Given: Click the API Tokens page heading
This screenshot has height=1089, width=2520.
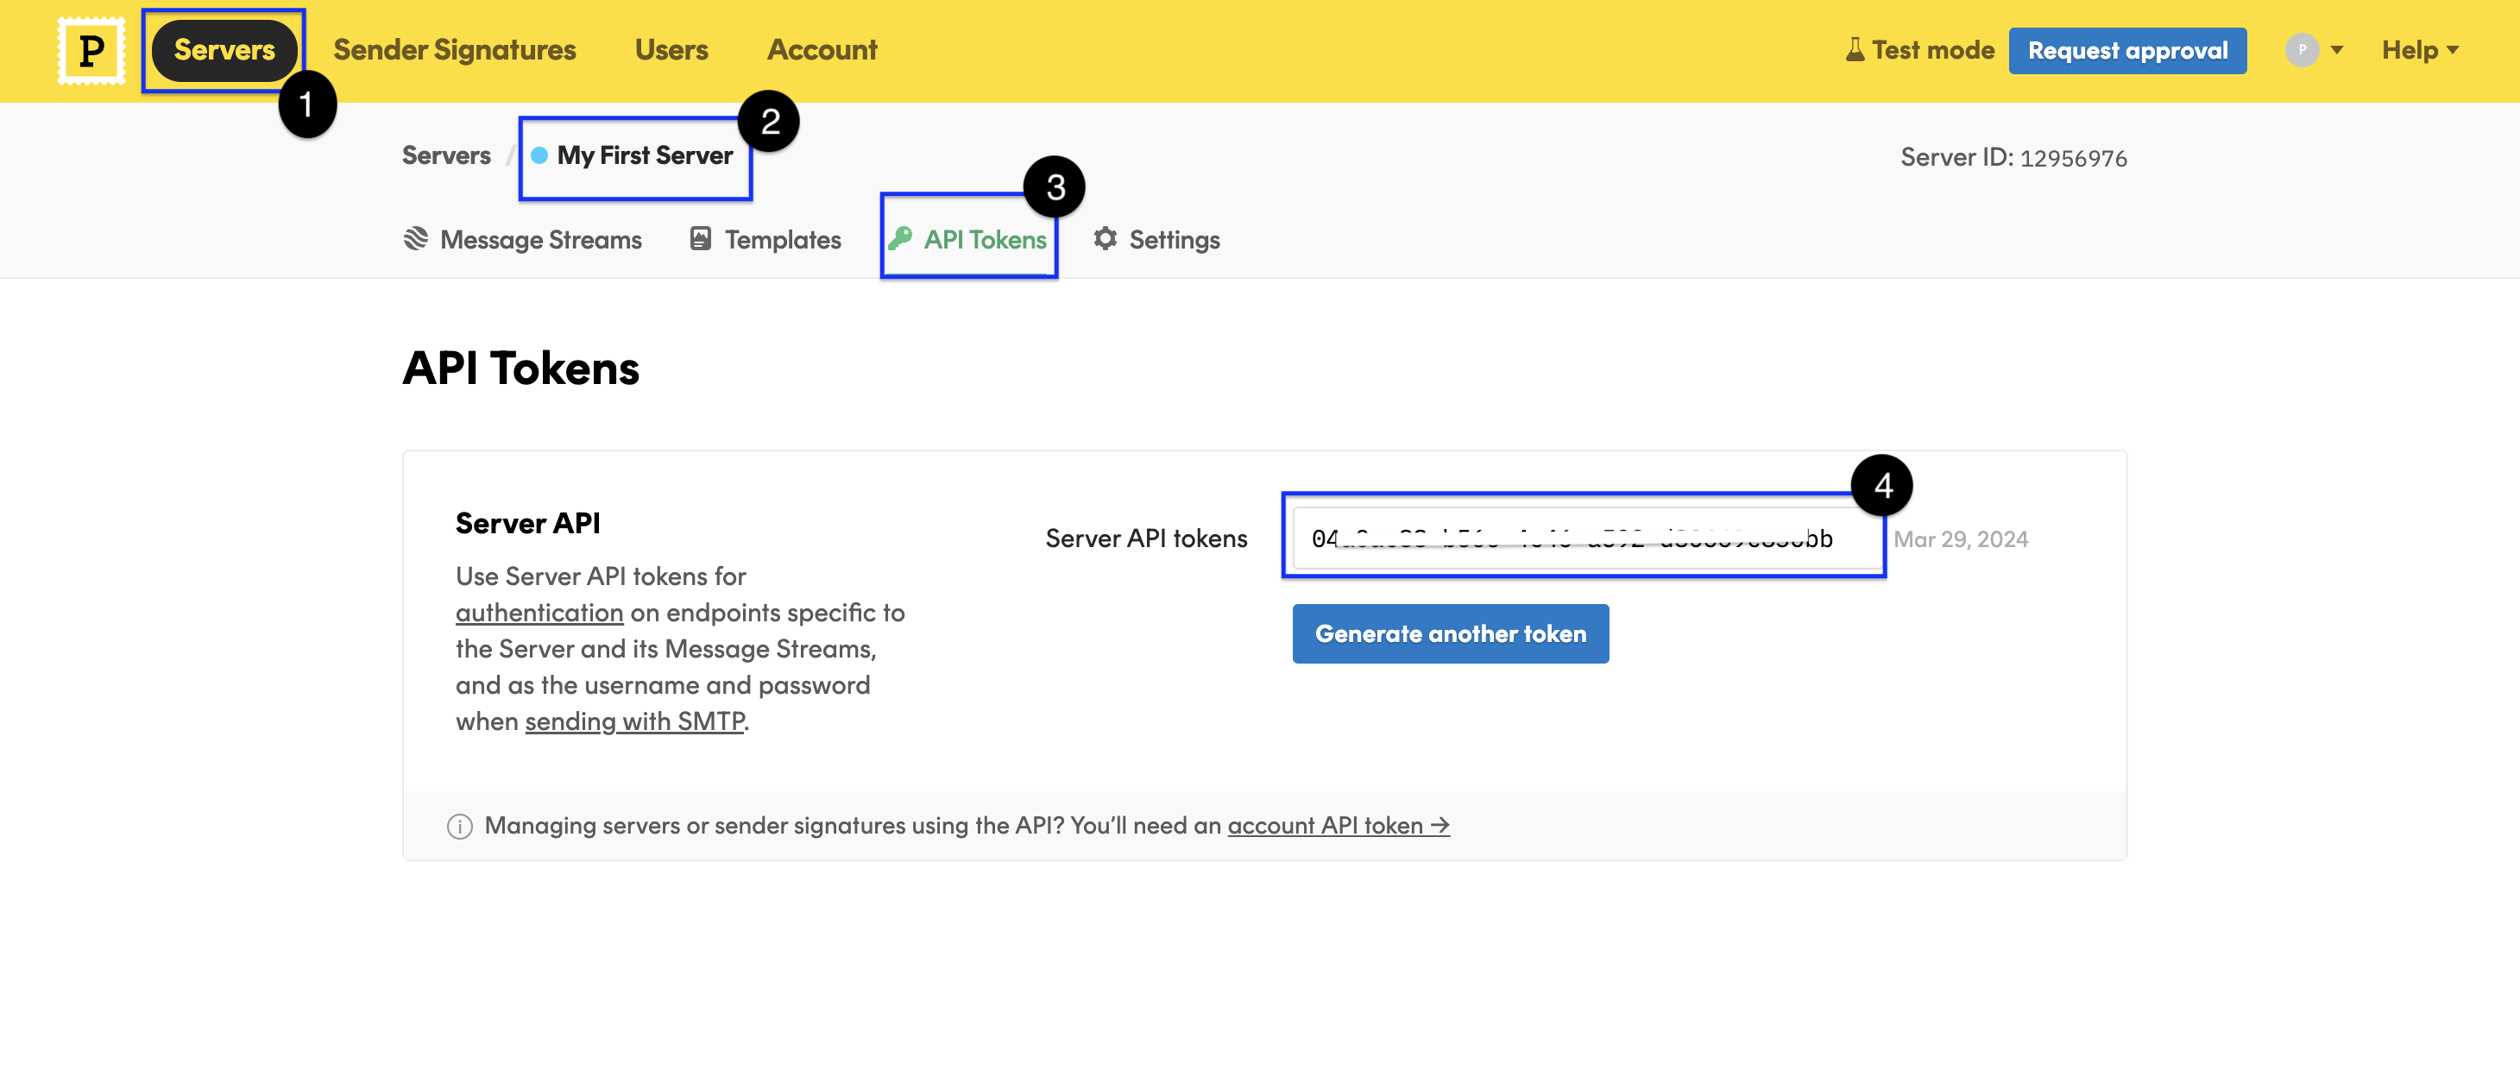Looking at the screenshot, I should 520,368.
